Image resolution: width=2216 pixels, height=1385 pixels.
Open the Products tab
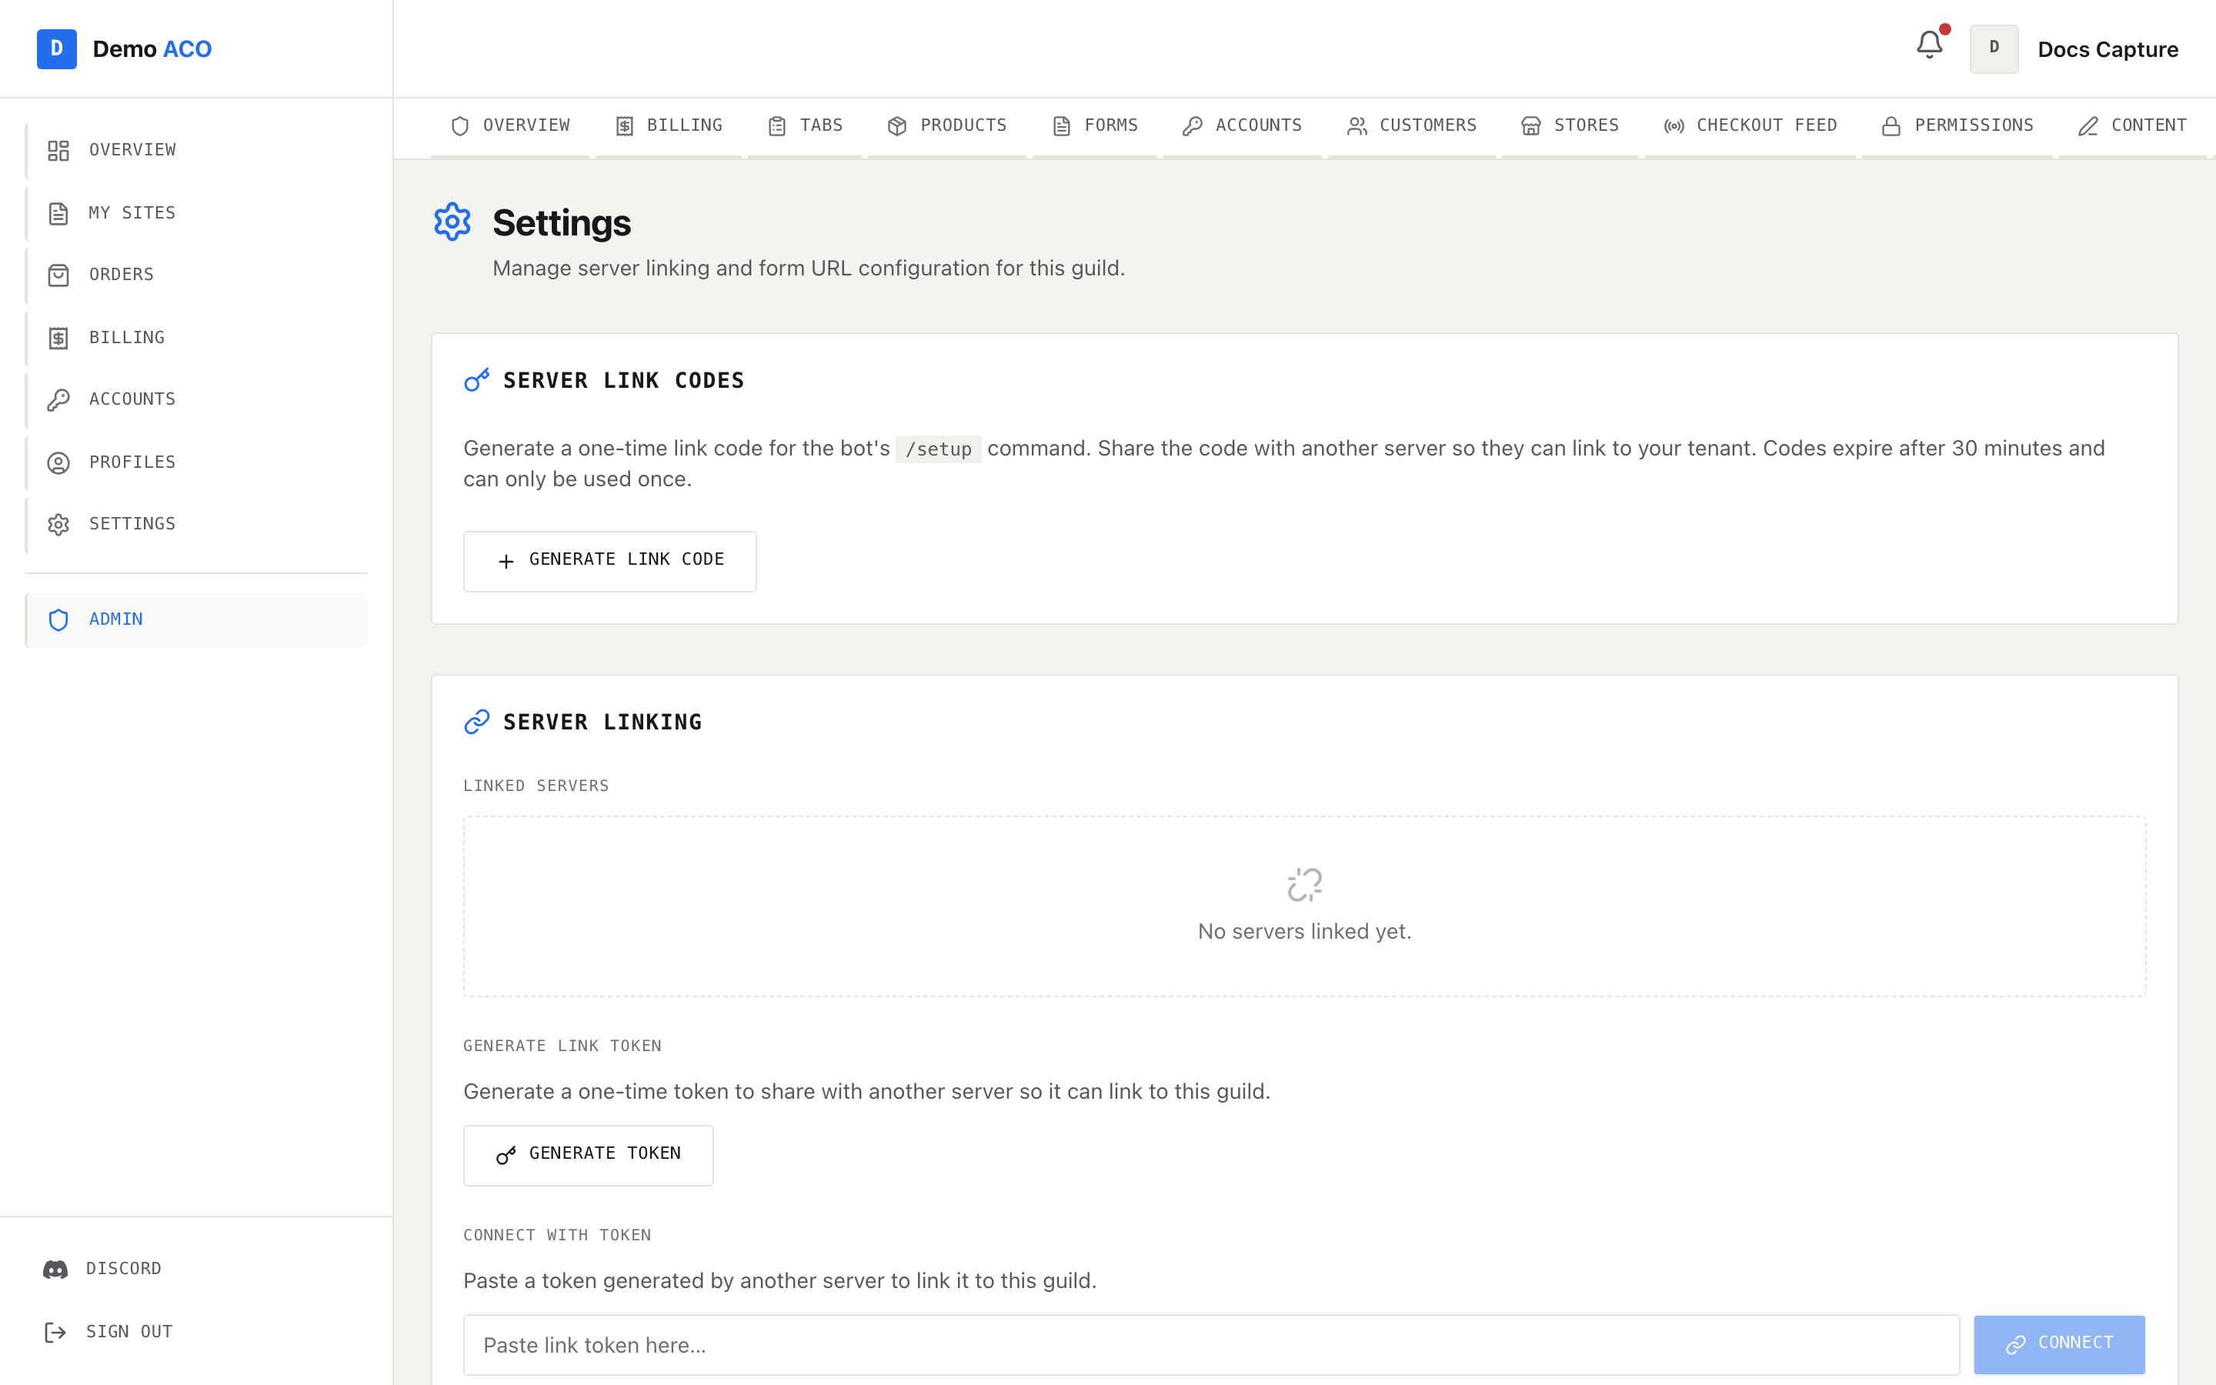click(x=947, y=126)
